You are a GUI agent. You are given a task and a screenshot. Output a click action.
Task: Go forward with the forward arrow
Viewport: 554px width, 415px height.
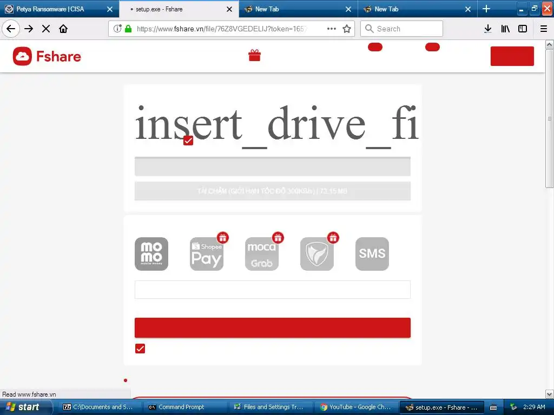[29, 29]
